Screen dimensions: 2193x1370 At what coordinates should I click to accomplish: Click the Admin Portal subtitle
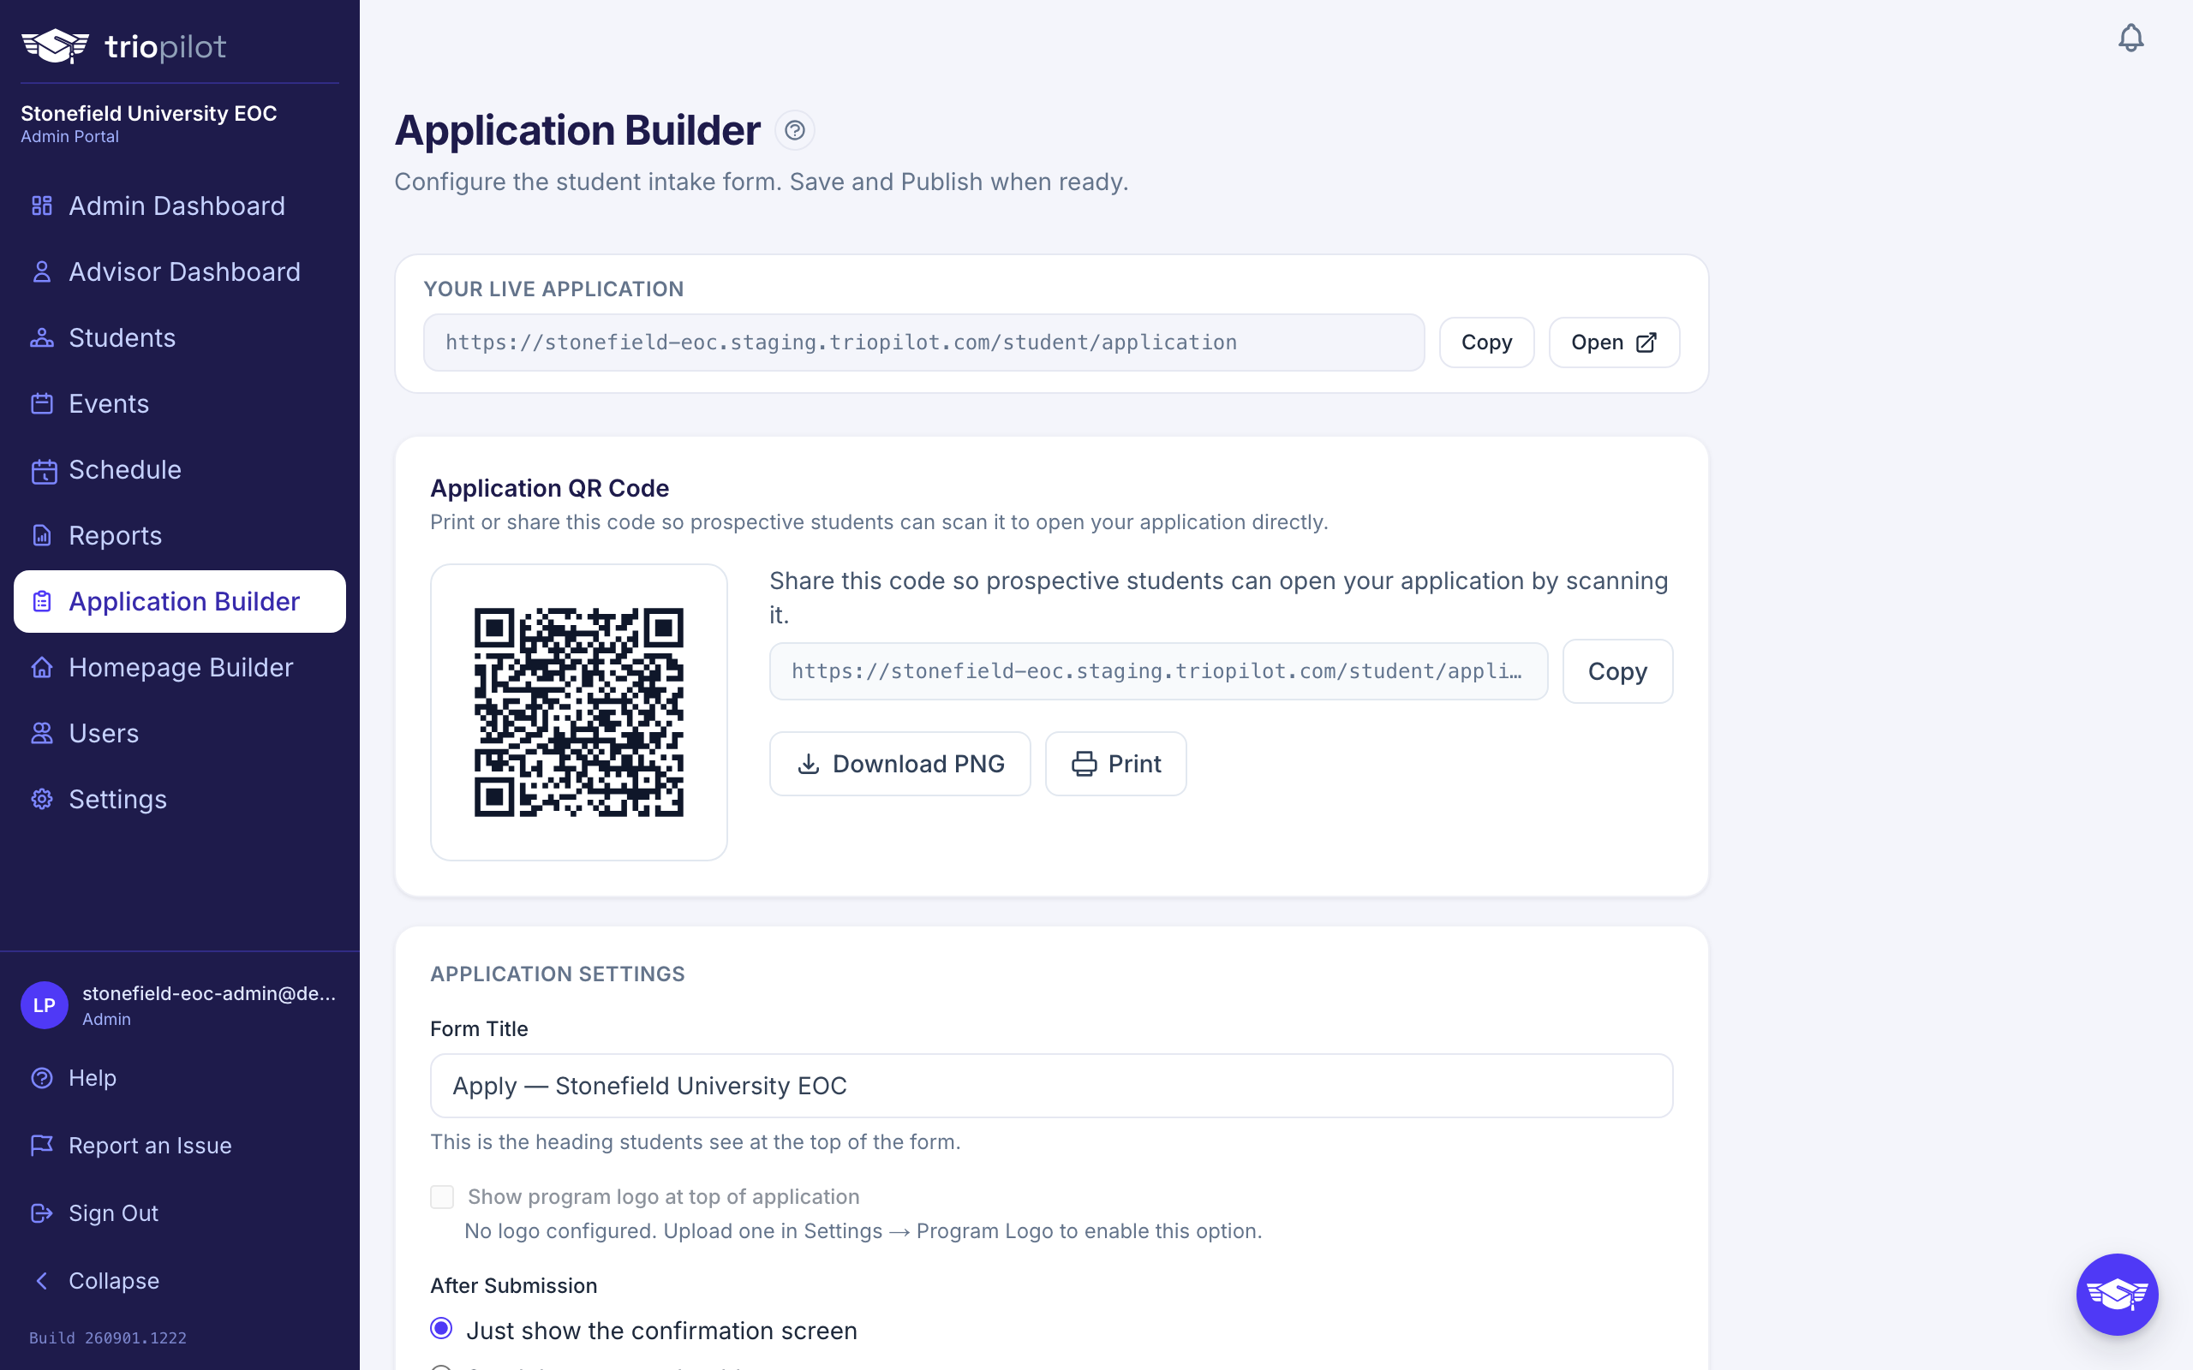(69, 137)
